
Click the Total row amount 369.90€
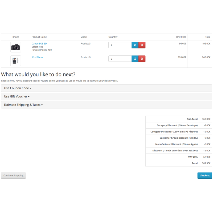tap(206, 163)
